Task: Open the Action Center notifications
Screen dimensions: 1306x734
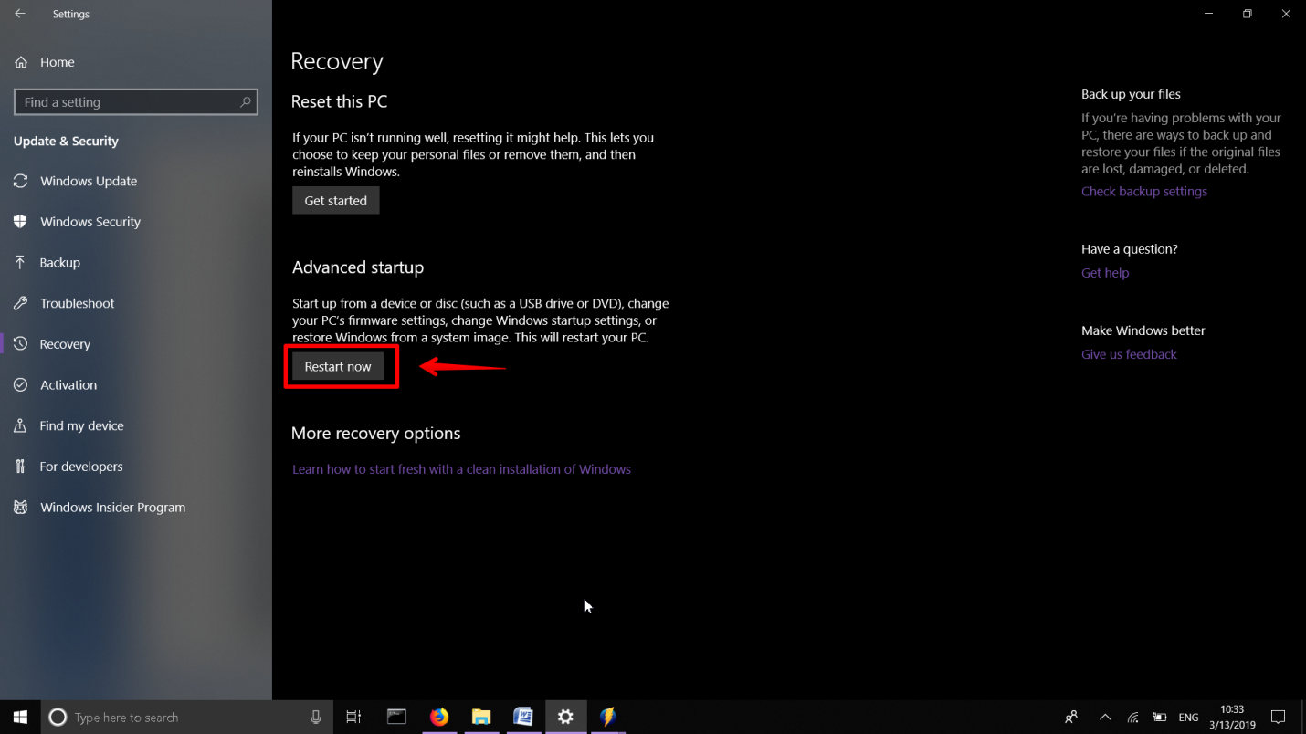Action: [1278, 718]
